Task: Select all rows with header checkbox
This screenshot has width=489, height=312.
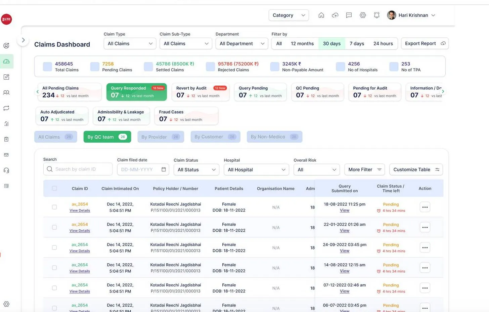Action: [54, 189]
